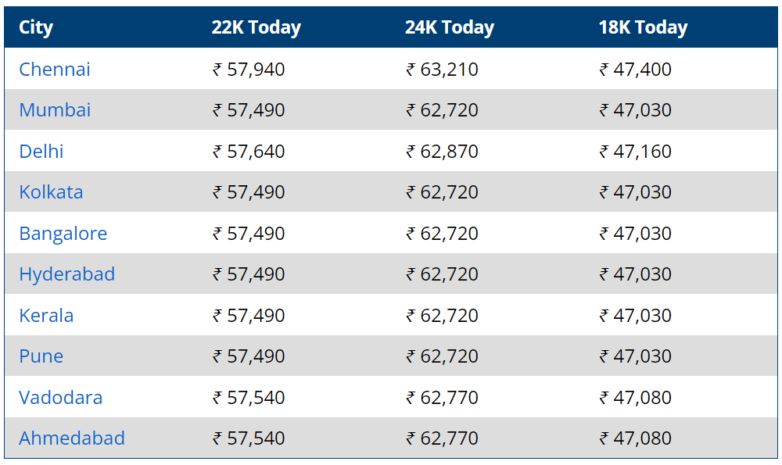782x465 pixels.
Task: Select Chennai 18K price ₹ 47,400
Action: click(x=635, y=70)
